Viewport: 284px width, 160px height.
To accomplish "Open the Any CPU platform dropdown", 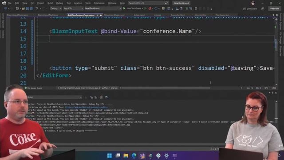I will [x=73, y=8].
